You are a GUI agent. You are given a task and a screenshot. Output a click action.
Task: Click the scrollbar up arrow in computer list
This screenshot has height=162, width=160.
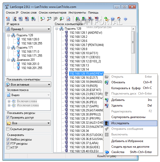click(133, 29)
